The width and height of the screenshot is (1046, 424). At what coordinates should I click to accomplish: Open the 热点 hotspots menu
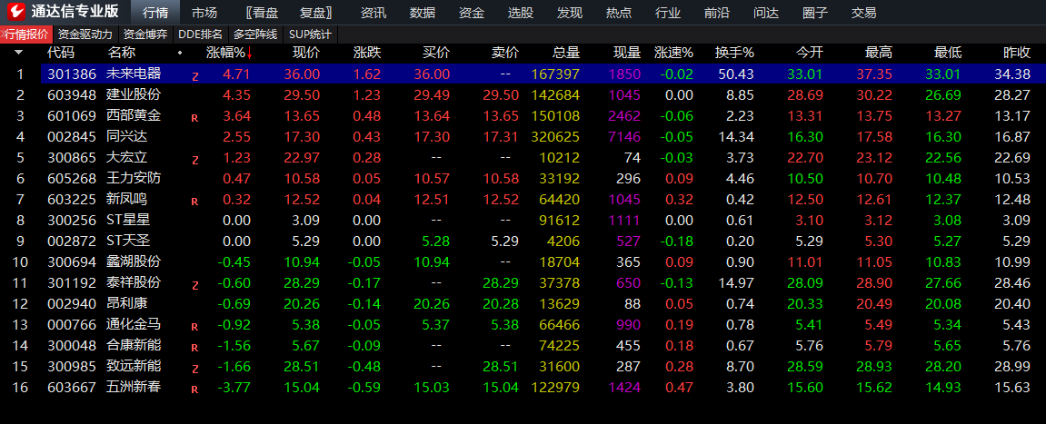618,13
